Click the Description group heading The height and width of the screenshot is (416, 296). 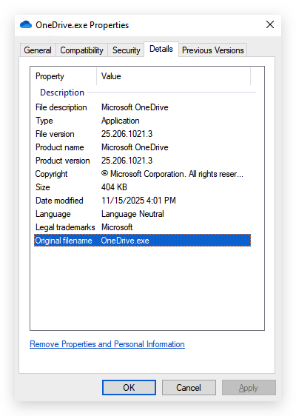62,93
